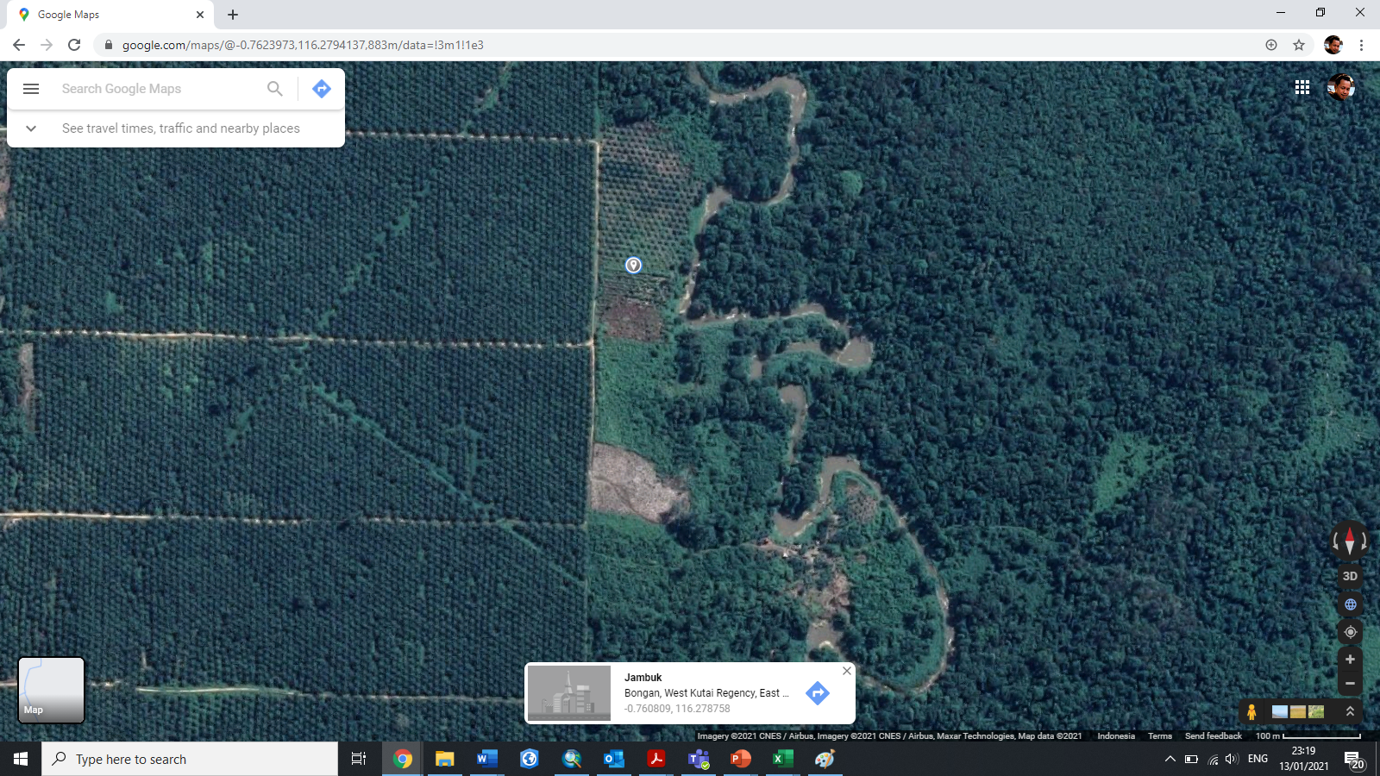The height and width of the screenshot is (776, 1380).
Task: Click the Send feedback link
Action: pyautogui.click(x=1213, y=736)
